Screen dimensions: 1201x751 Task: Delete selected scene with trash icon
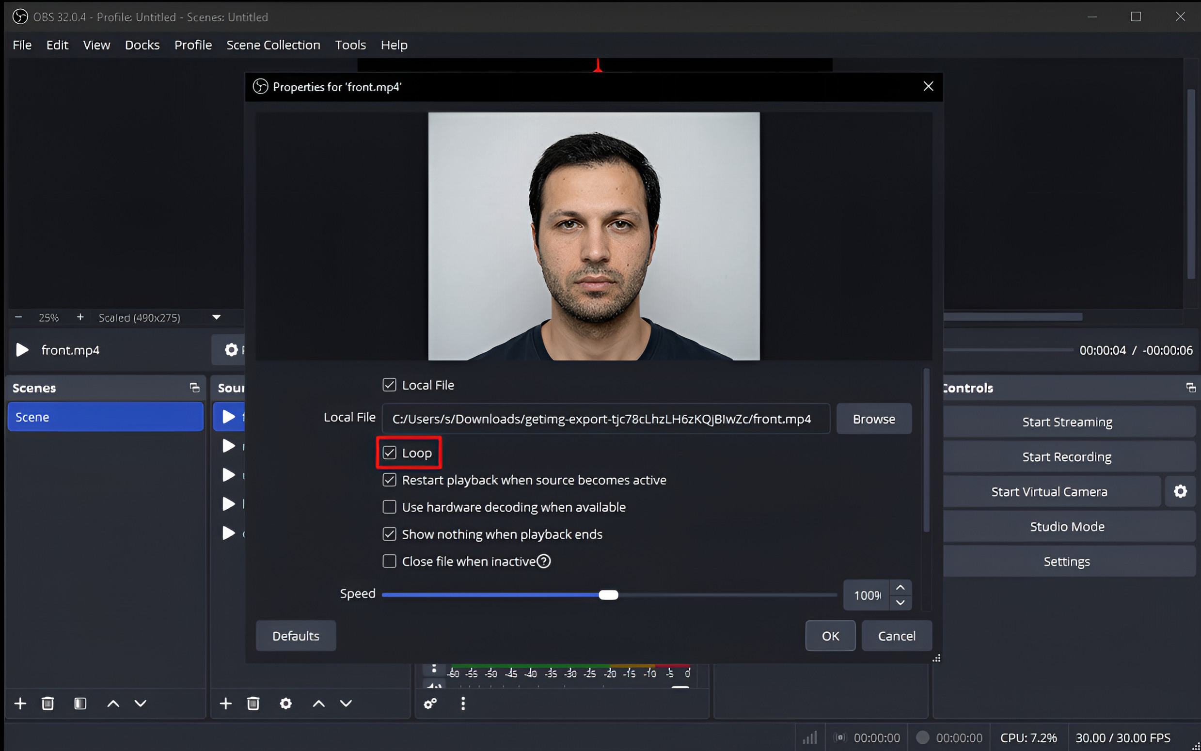47,704
